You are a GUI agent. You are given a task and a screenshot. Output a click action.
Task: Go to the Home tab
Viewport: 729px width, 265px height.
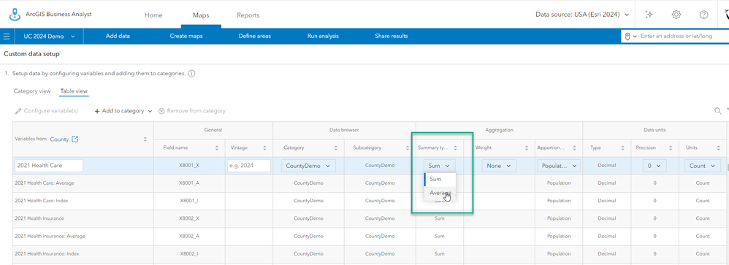pyautogui.click(x=153, y=15)
